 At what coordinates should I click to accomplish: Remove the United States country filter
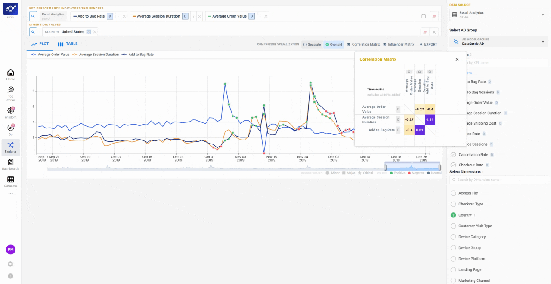[x=95, y=32]
